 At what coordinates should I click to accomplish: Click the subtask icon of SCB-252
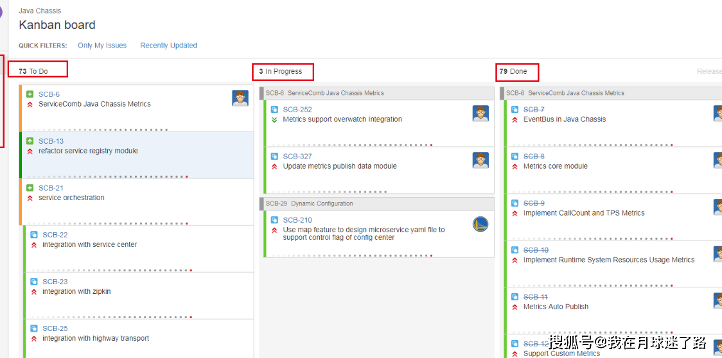[274, 110]
